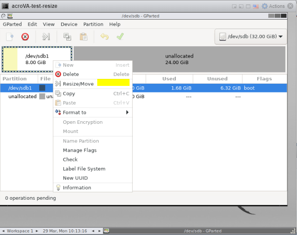Click the Workspace 1 label in taskbar
This screenshot has height=235, width=297.
tap(20, 231)
